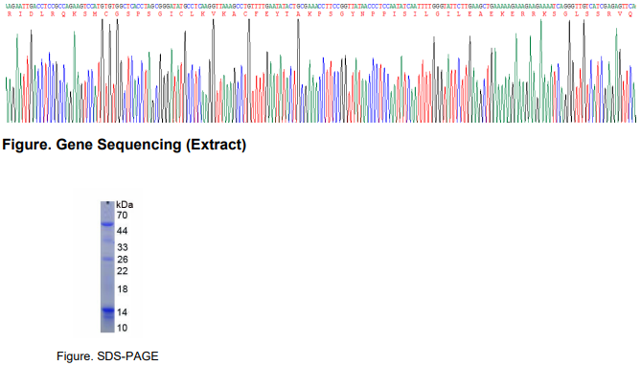Click the red amino acid sequence row
Viewport: 641px width, 366px height.
pos(320,14)
